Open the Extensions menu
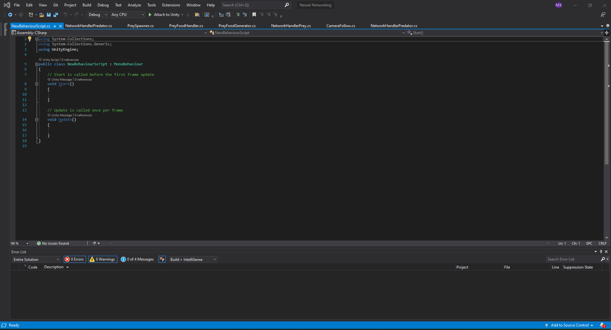This screenshot has width=611, height=330. tap(171, 5)
